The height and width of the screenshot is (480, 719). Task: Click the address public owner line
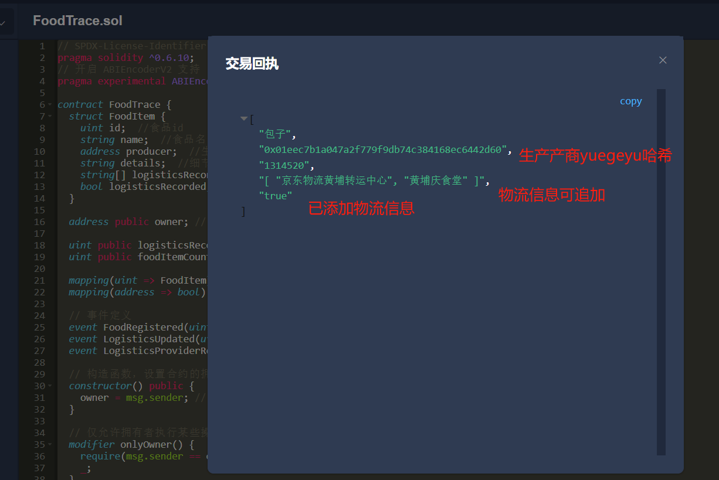[x=138, y=222]
